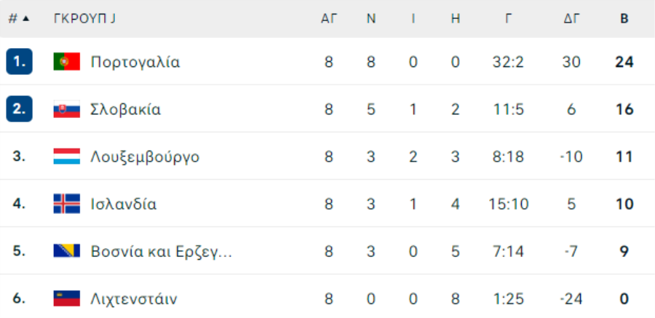This screenshot has height=318, width=655.
Task: Select the blue rank 1 badge
Action: tap(19, 61)
